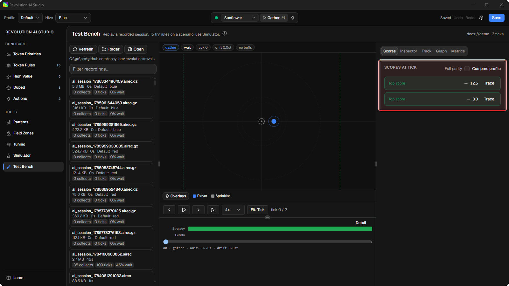509x286 pixels.
Task: Click the settings gear icon
Action: click(481, 18)
